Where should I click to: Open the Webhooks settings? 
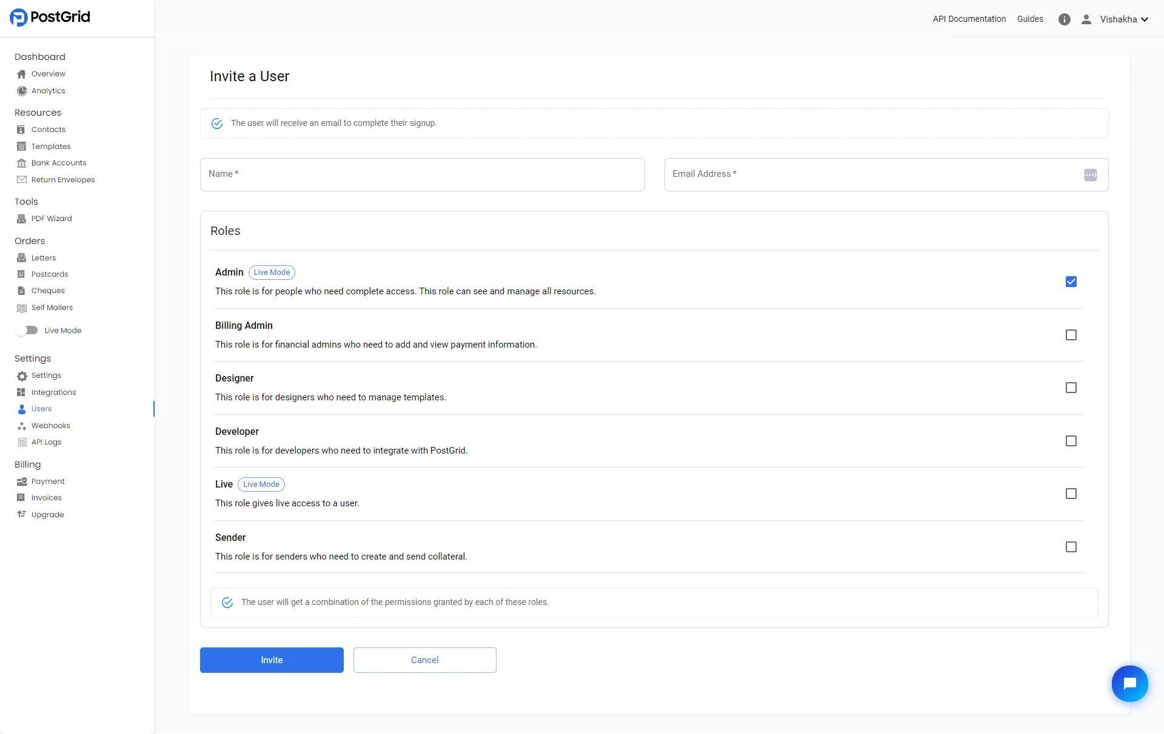point(51,425)
